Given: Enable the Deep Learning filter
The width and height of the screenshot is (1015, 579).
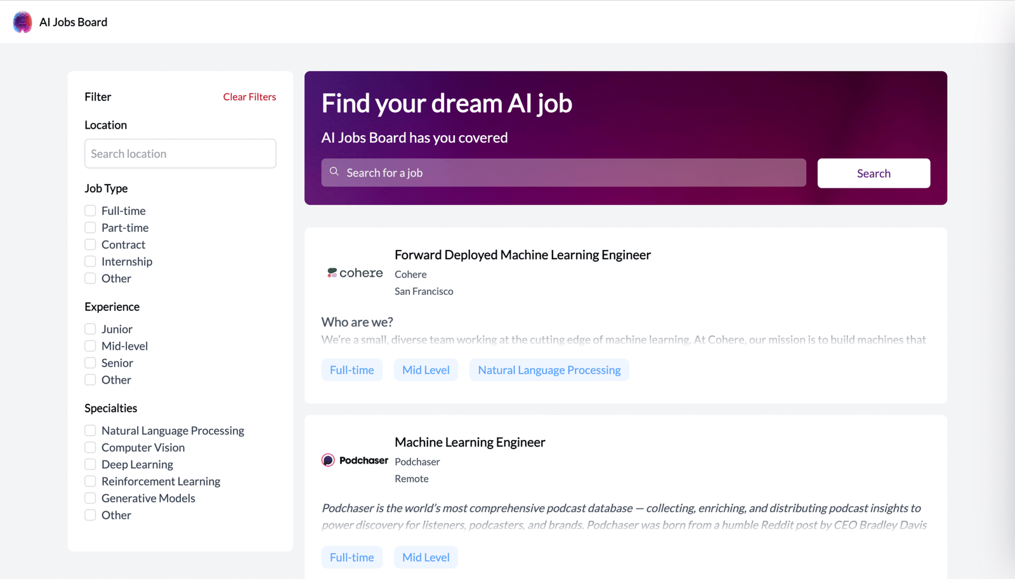Looking at the screenshot, I should (90, 464).
